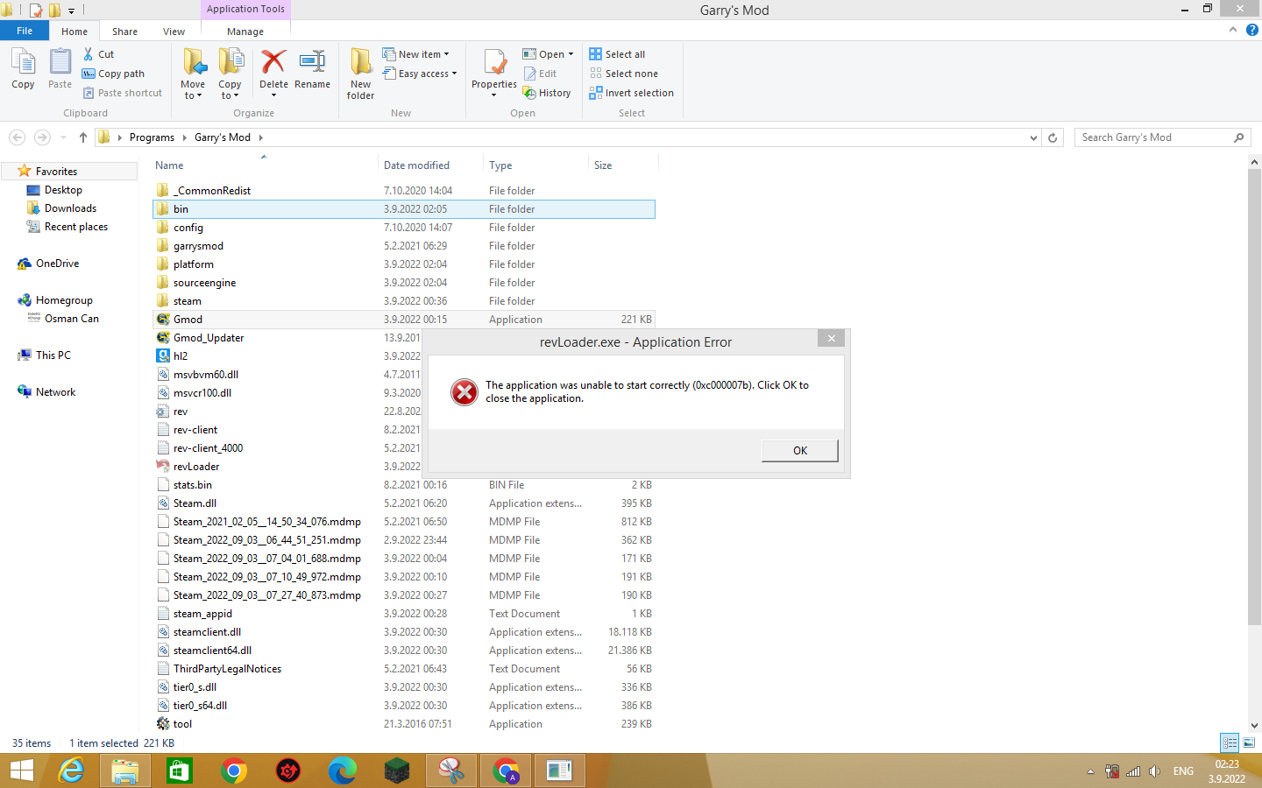The image size is (1262, 788).
Task: Open the Windows Start menu
Action: (21, 770)
